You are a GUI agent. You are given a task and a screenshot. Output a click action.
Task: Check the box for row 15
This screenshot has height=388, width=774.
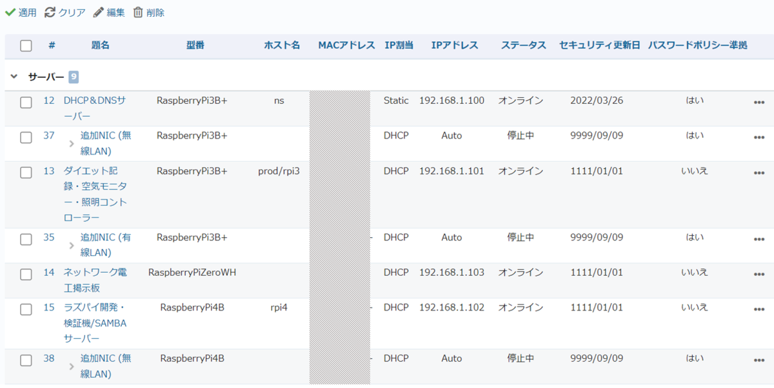click(26, 309)
